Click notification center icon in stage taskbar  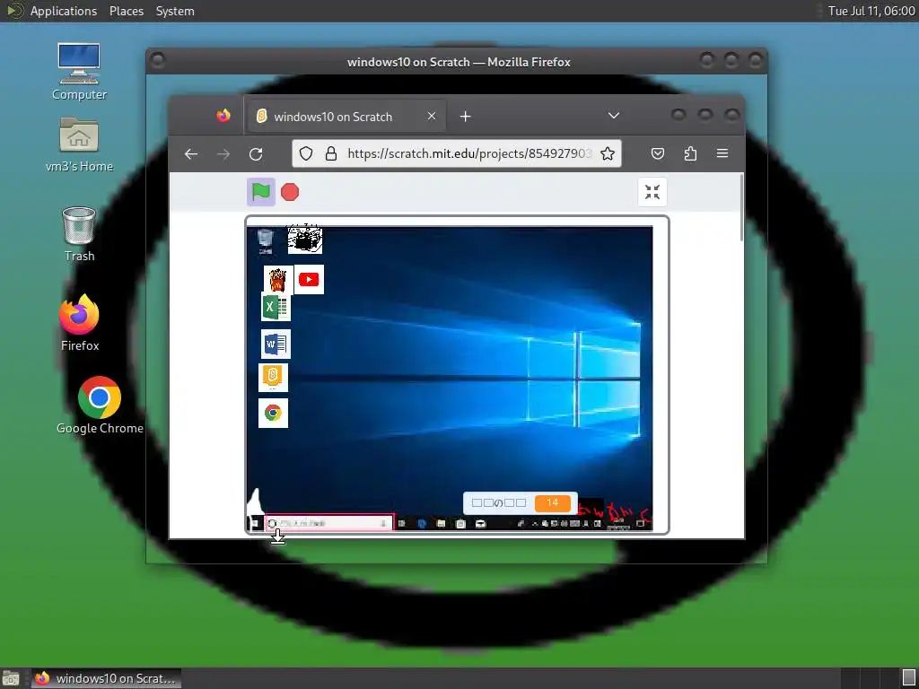coord(640,524)
